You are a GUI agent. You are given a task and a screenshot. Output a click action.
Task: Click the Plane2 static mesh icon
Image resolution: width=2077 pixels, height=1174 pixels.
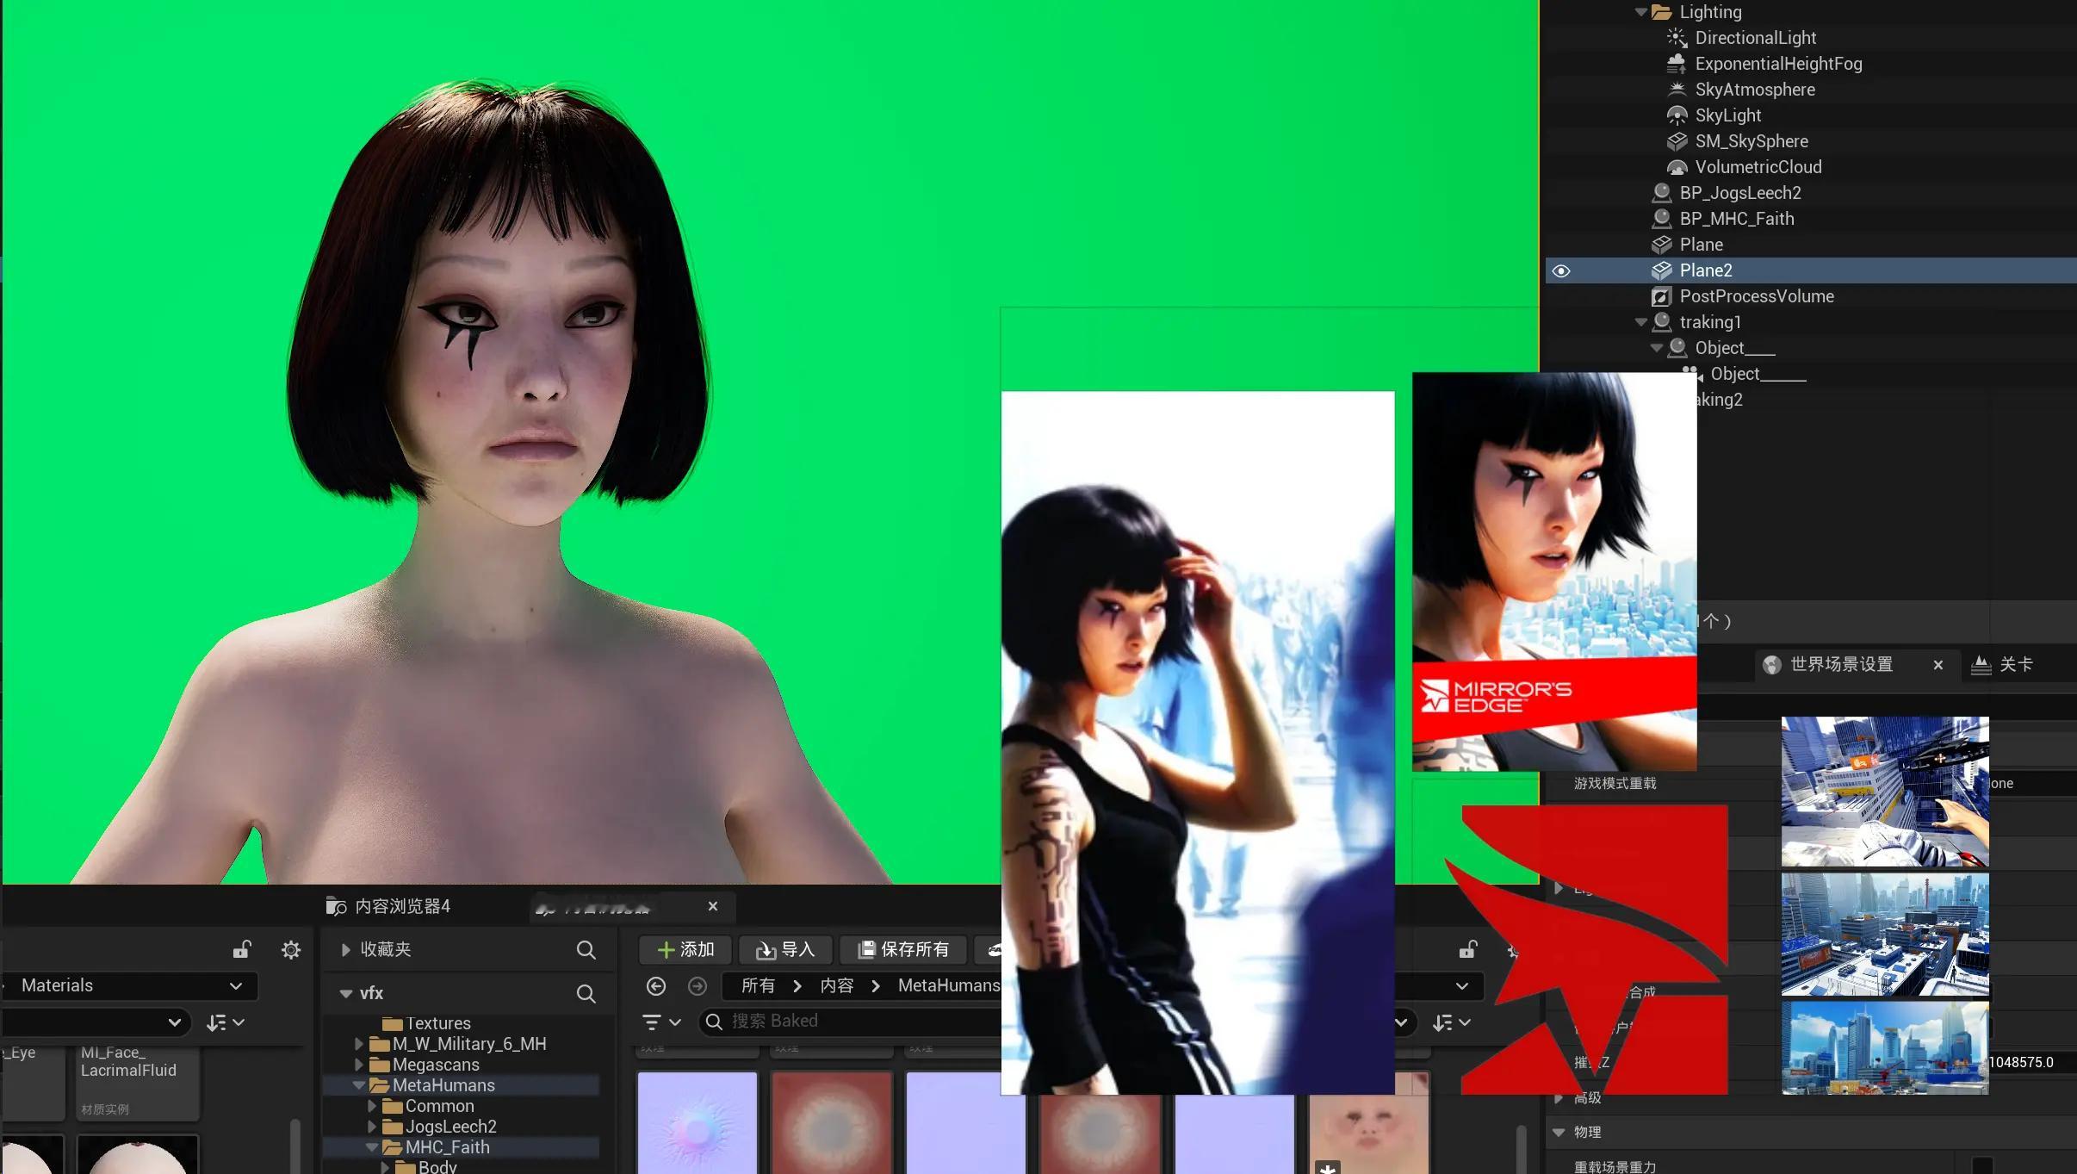click(x=1661, y=270)
